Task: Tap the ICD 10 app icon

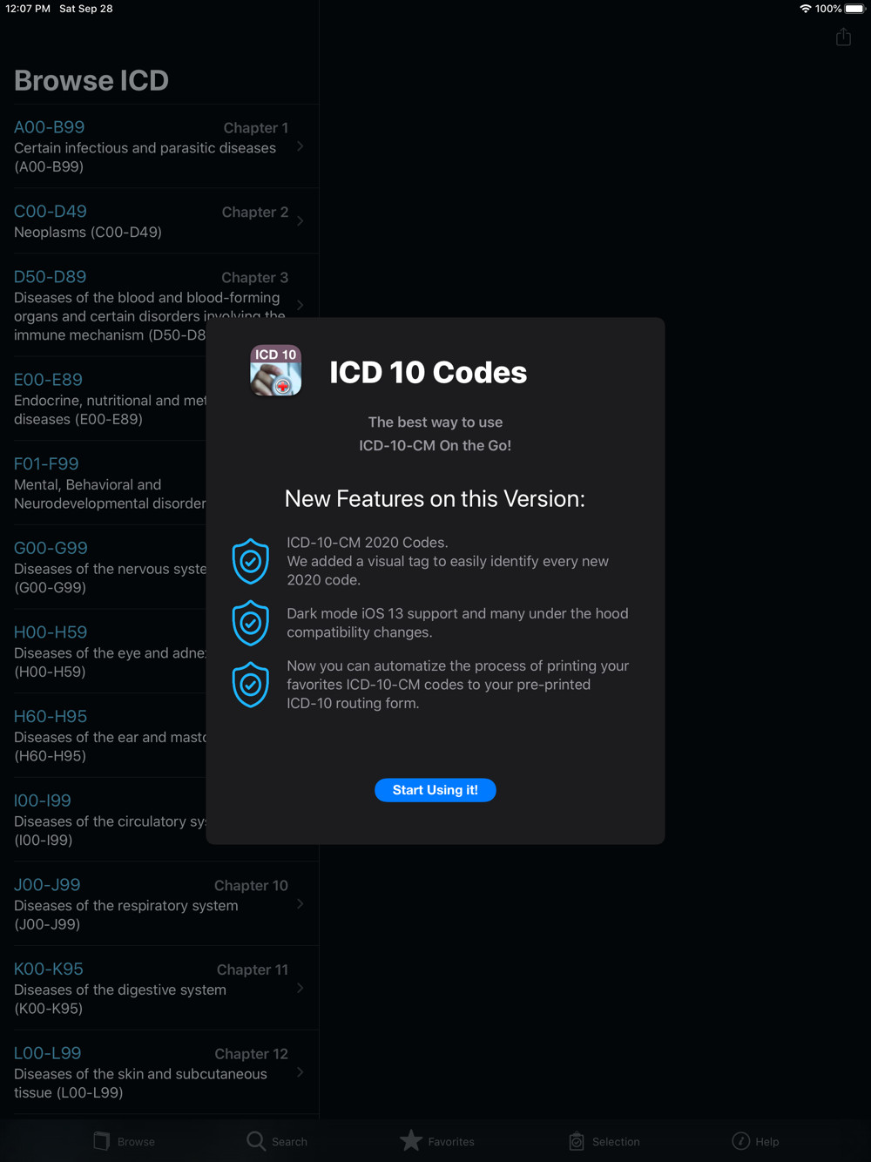Action: click(x=276, y=370)
